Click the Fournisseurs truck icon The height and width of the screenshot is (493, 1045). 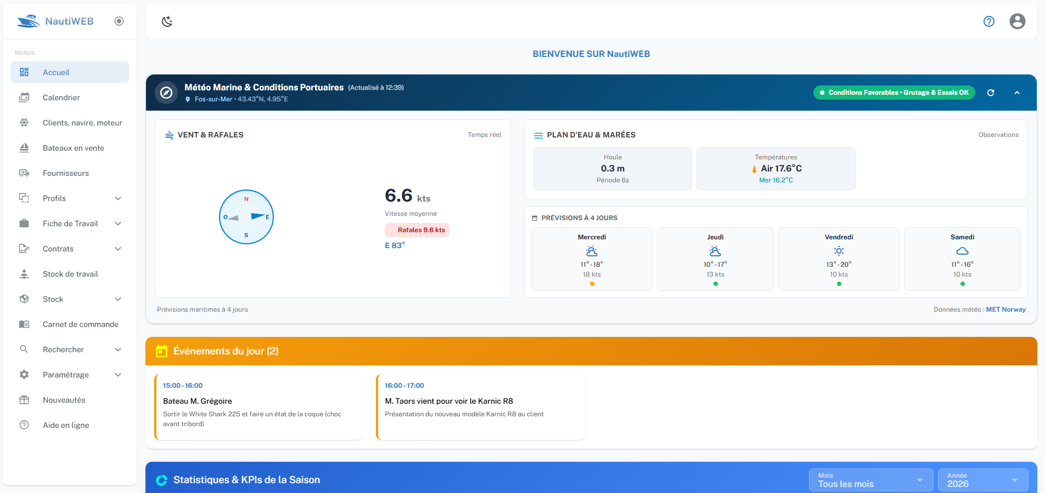click(x=24, y=173)
